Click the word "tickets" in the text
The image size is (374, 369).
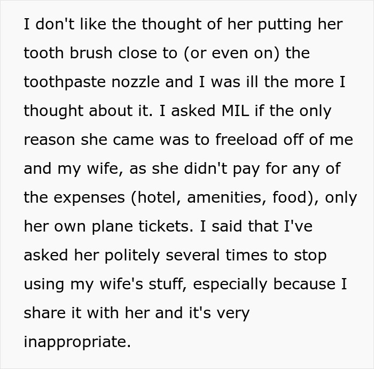point(164,226)
